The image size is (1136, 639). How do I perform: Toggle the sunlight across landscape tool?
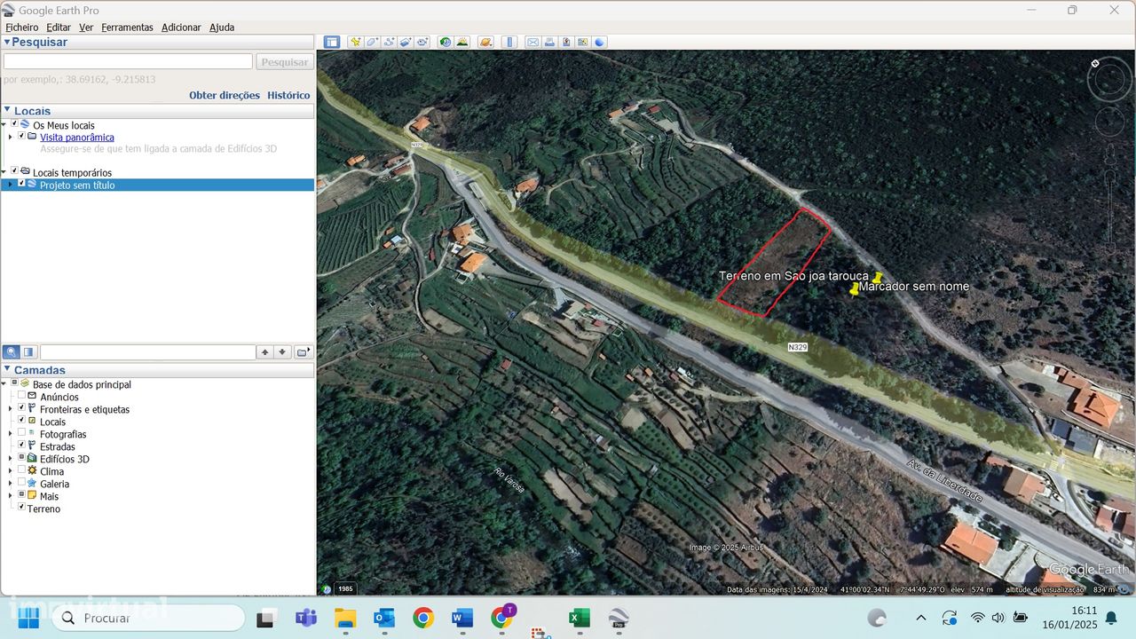pos(462,42)
